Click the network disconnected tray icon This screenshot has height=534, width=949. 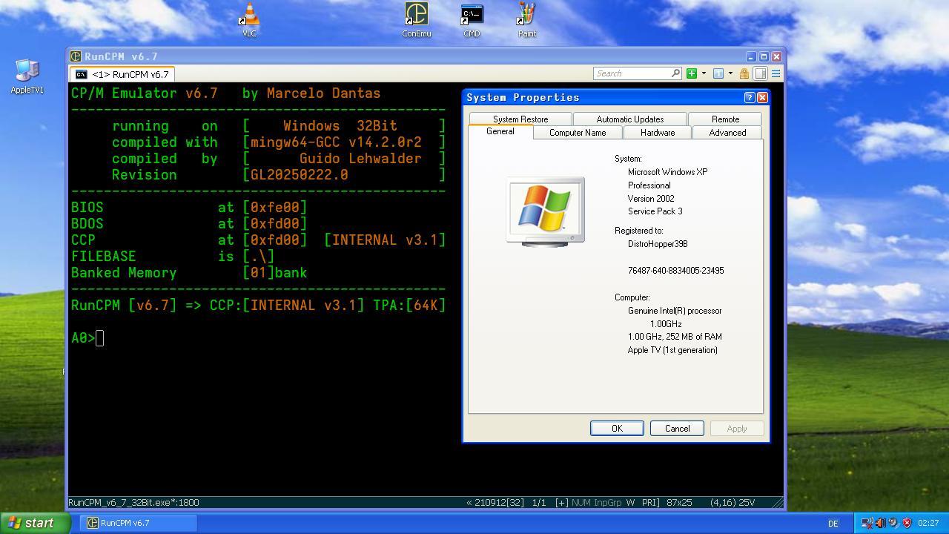(x=867, y=523)
